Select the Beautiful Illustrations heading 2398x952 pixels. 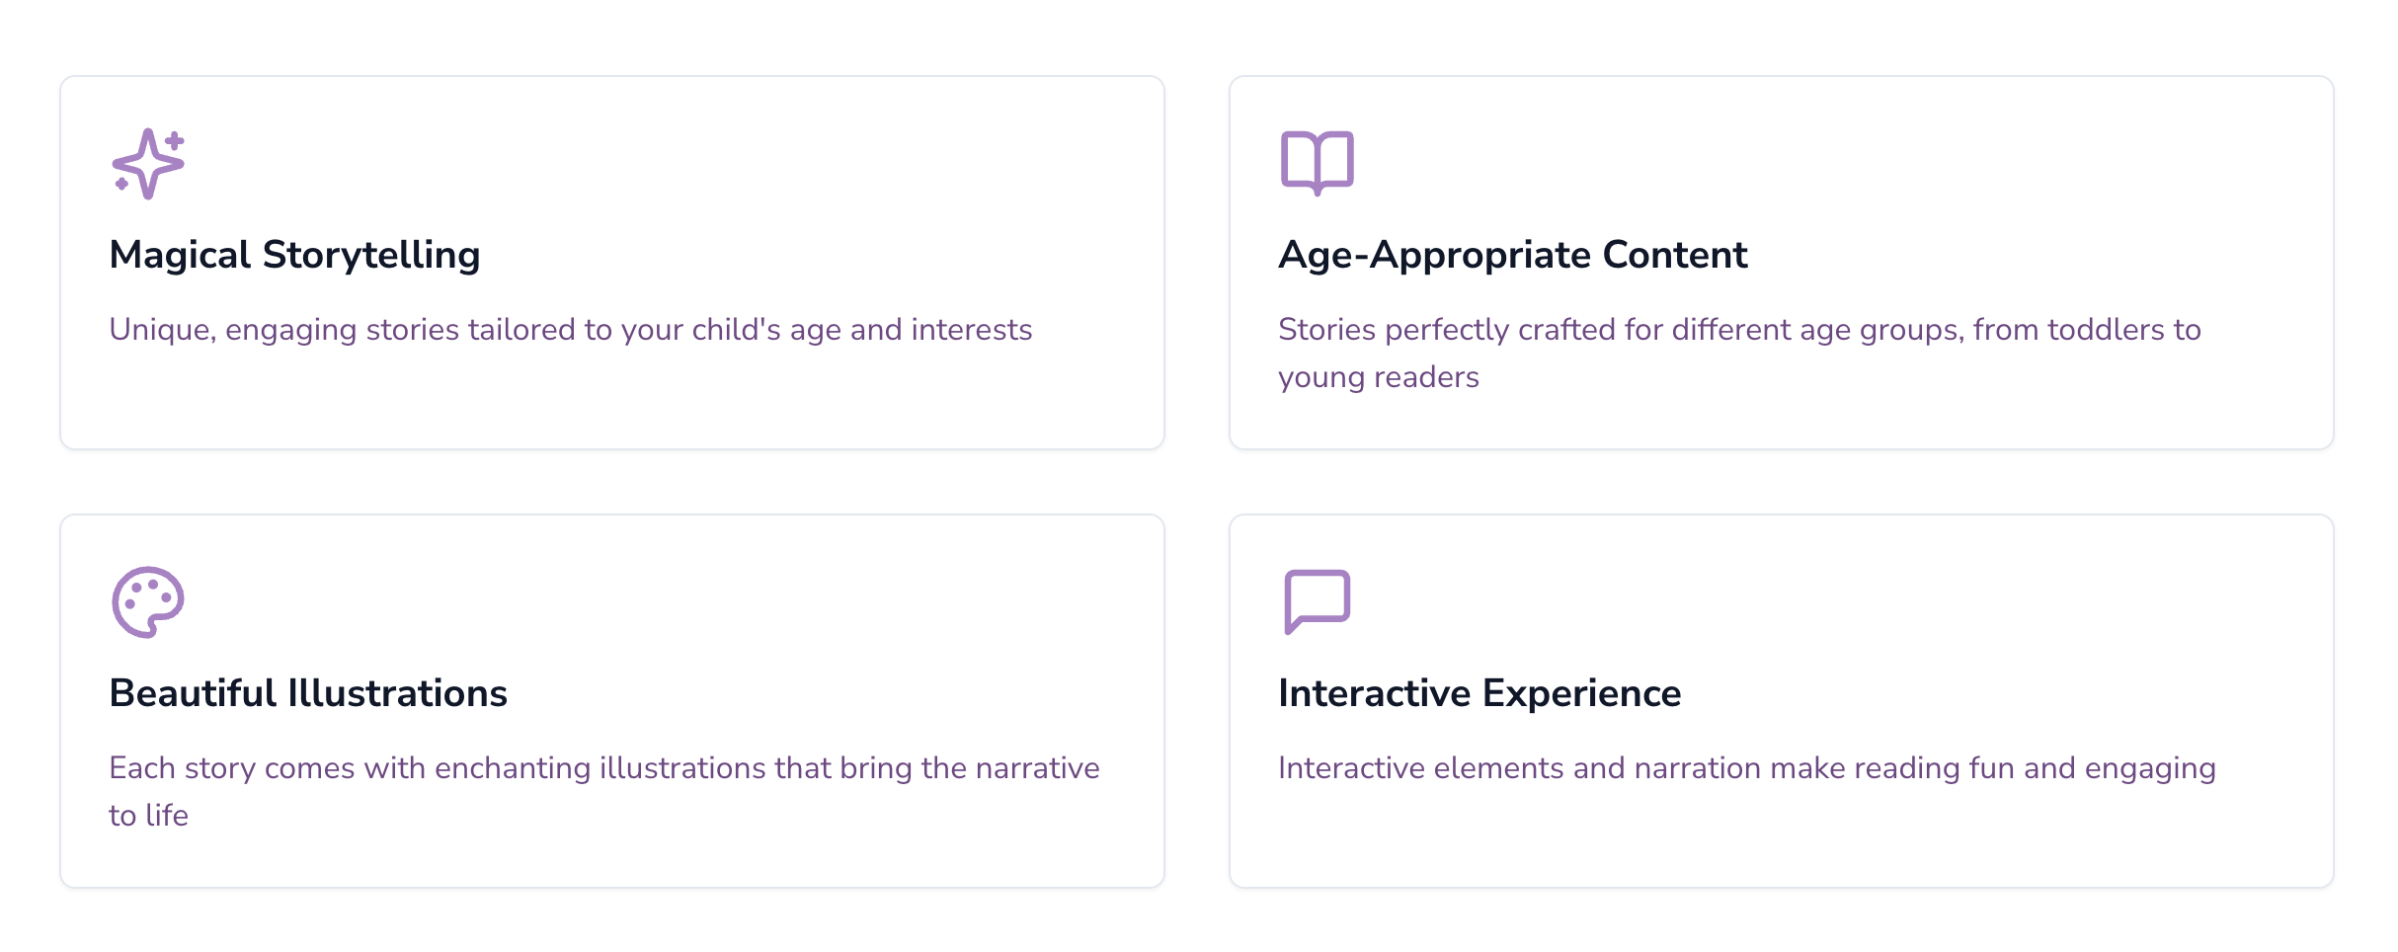[x=308, y=693]
